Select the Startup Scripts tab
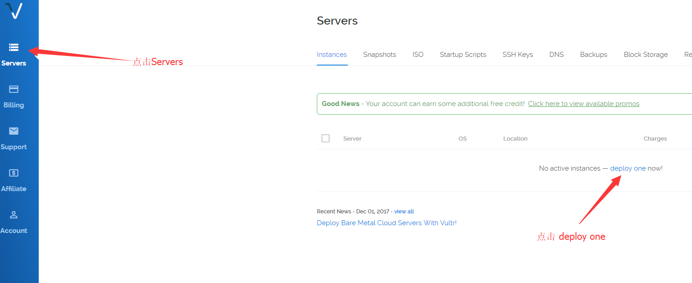The width and height of the screenshot is (692, 283). [x=463, y=54]
